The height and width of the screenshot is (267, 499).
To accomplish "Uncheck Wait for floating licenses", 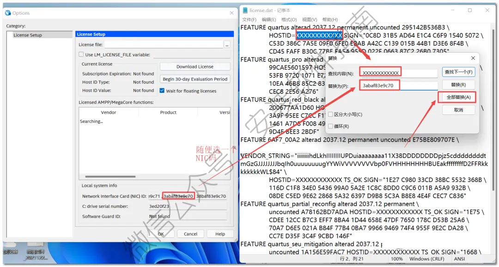I will click(162, 91).
